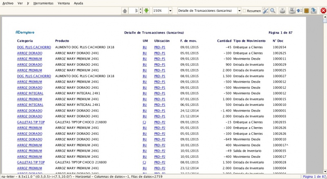Send report by mail (envelope arrow icon)
Image resolution: width=327 pixels, height=179 pixels.
[299, 11]
